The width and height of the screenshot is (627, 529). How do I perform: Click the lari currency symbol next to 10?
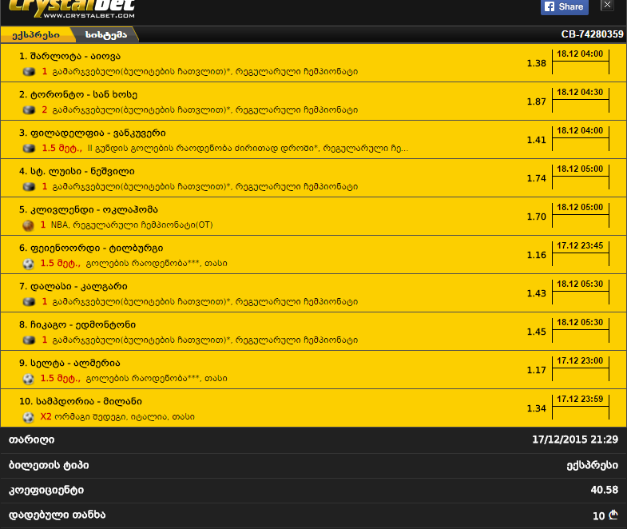tap(613, 515)
